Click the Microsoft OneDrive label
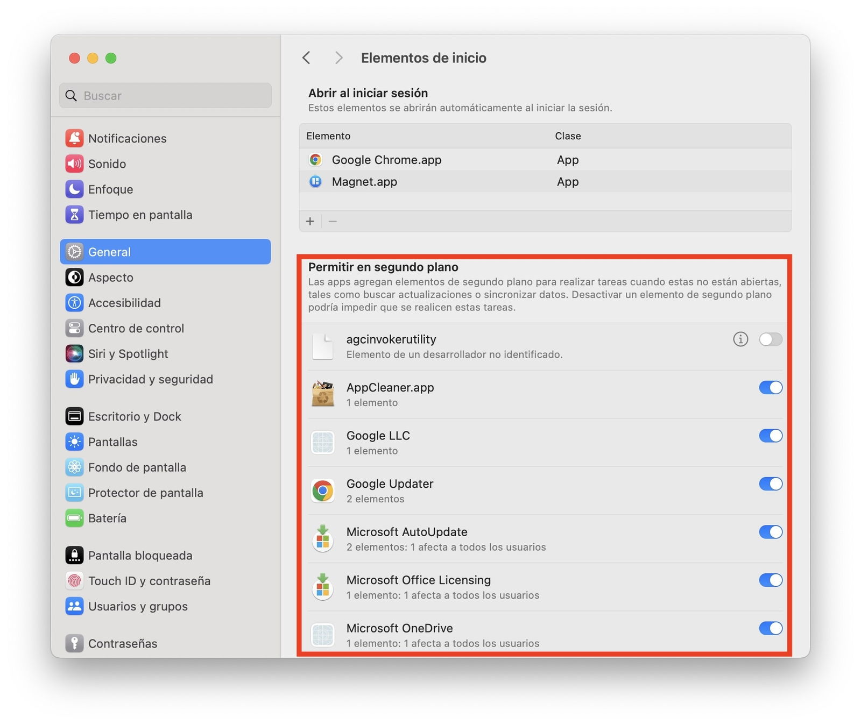 [399, 628]
